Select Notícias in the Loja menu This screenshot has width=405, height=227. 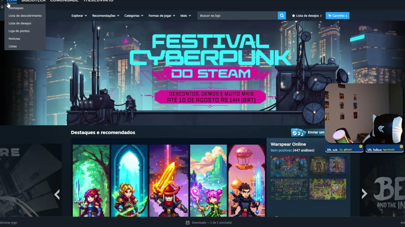pos(14,38)
